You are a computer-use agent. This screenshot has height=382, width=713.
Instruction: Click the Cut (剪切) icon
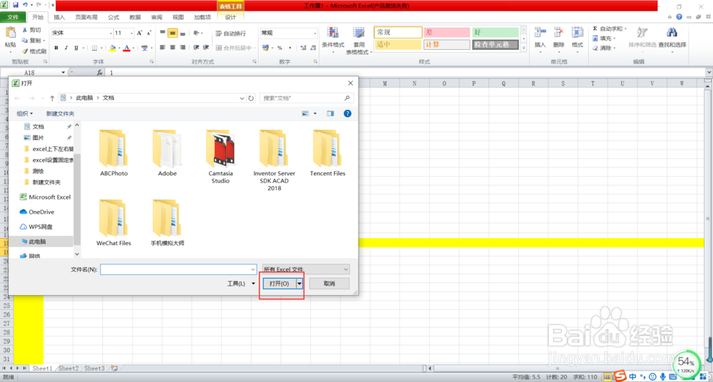point(25,30)
